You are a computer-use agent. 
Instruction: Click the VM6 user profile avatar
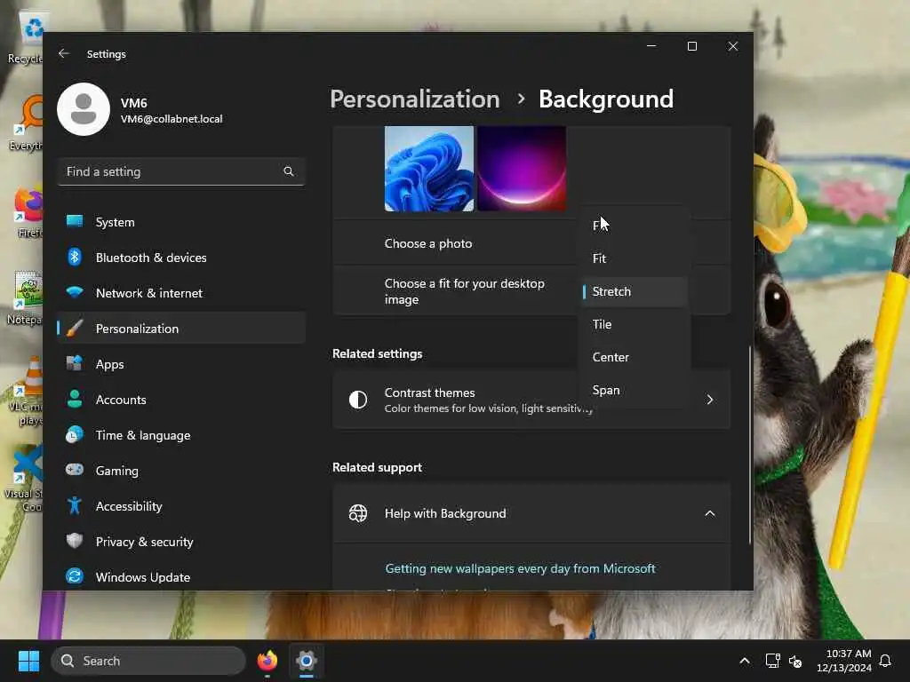[84, 109]
